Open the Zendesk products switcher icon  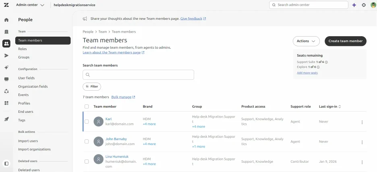[364, 5]
